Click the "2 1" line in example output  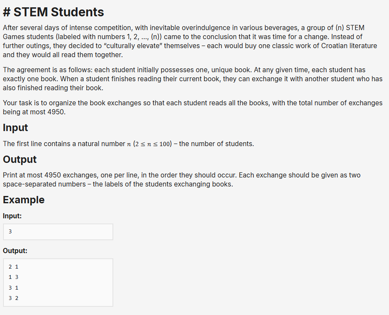13,267
